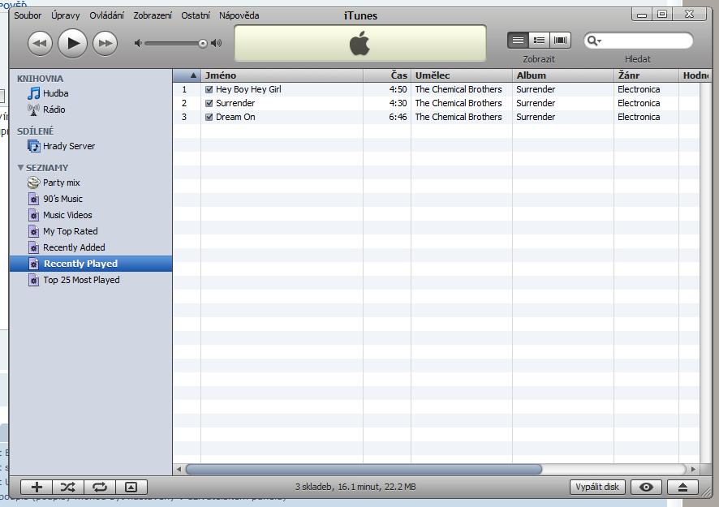Collapse the SEZNAMY section triangle
Viewport: 719px width, 507px height.
click(20, 168)
